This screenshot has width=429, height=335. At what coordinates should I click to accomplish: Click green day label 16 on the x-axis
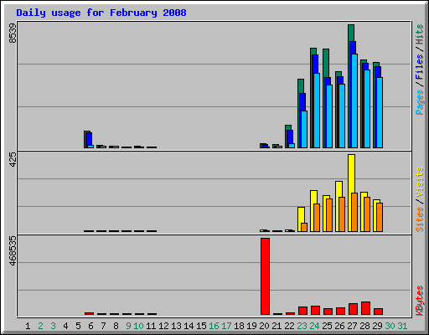[214, 326]
